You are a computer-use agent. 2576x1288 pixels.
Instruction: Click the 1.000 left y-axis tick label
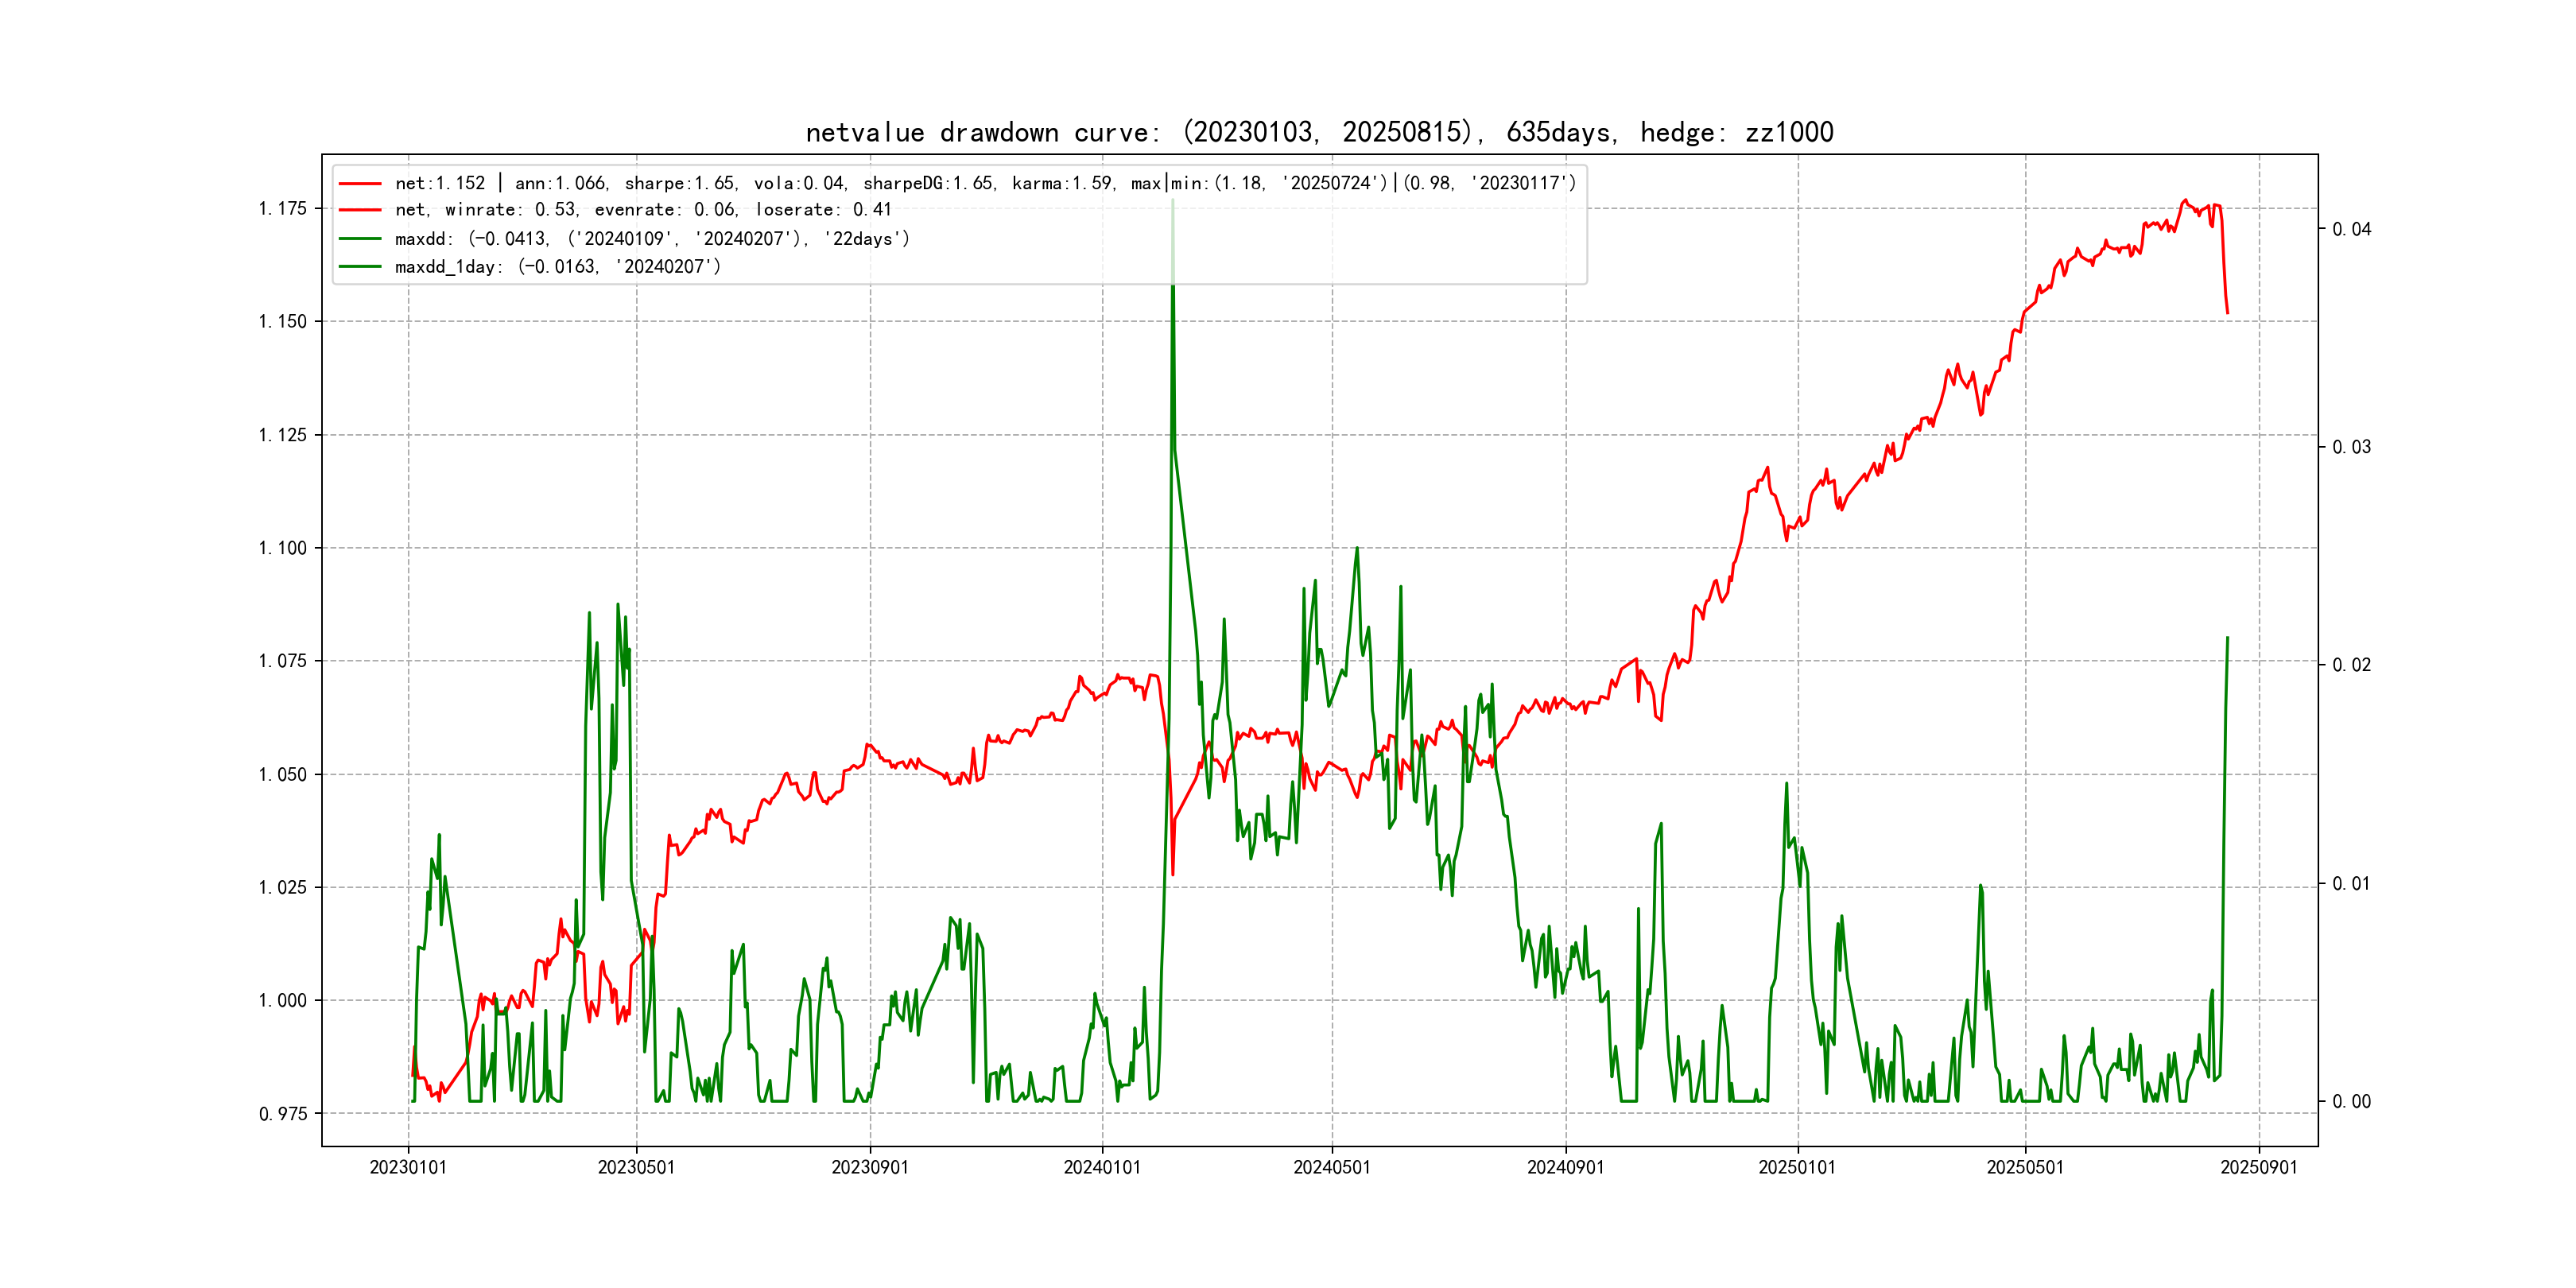coord(282,1001)
